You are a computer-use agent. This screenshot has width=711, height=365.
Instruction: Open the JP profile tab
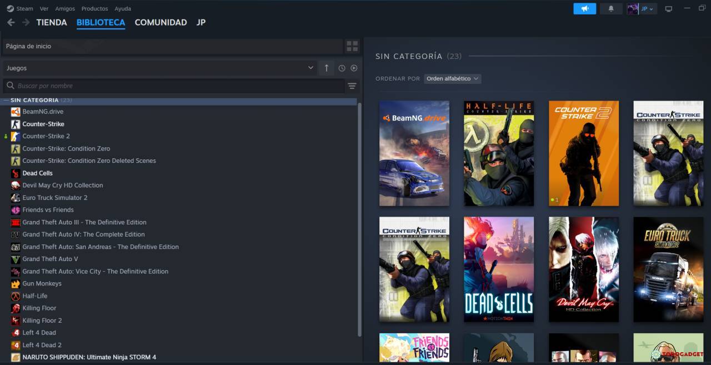coord(201,22)
